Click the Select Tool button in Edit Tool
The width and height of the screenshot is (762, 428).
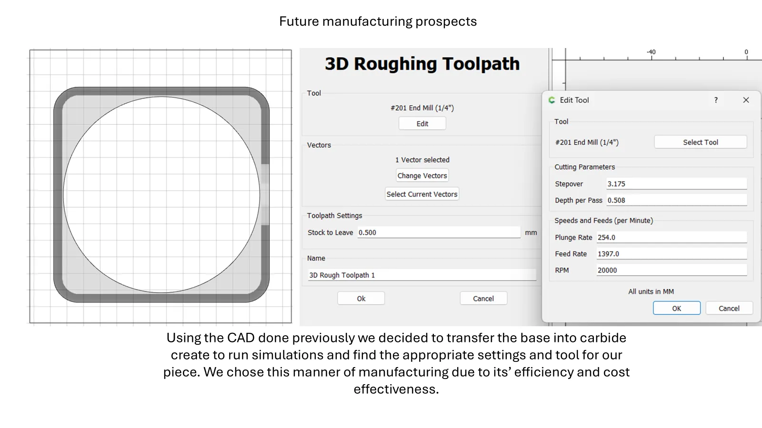[701, 142]
